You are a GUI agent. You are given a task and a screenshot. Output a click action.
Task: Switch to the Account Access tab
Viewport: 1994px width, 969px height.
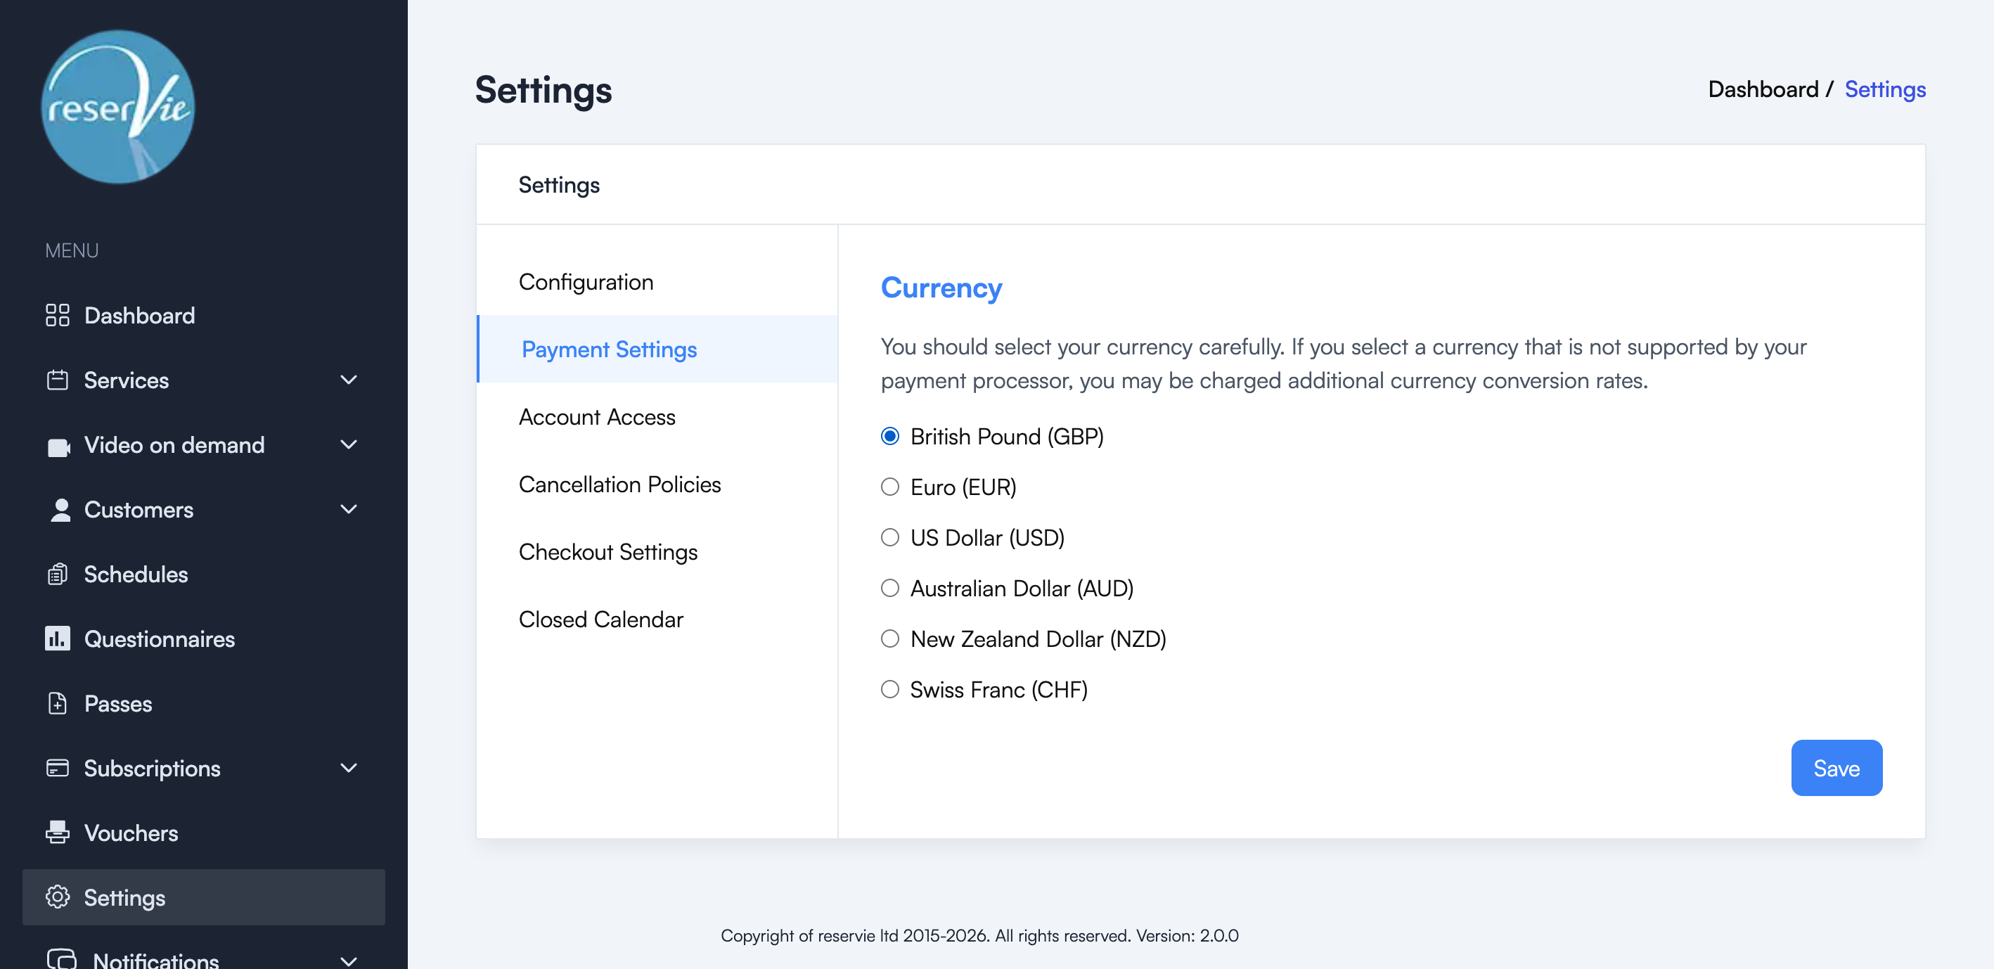coord(597,416)
